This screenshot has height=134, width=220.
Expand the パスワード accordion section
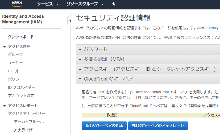tap(148, 49)
